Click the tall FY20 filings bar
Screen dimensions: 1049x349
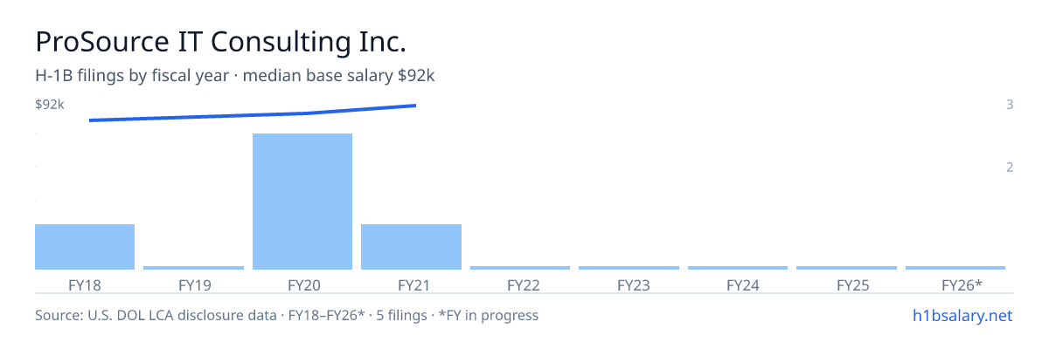tap(302, 202)
